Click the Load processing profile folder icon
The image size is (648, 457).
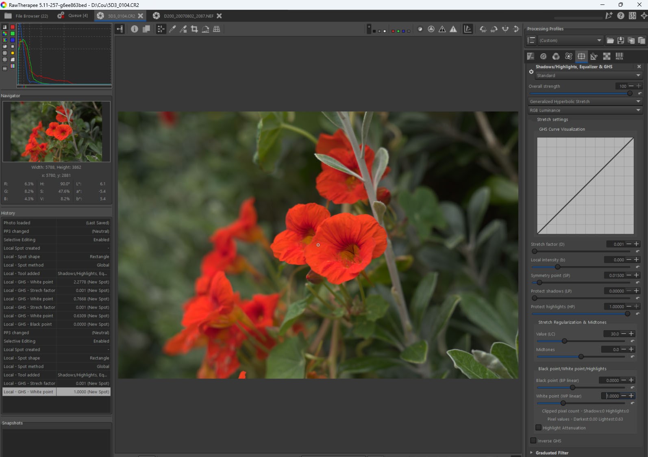[610, 40]
